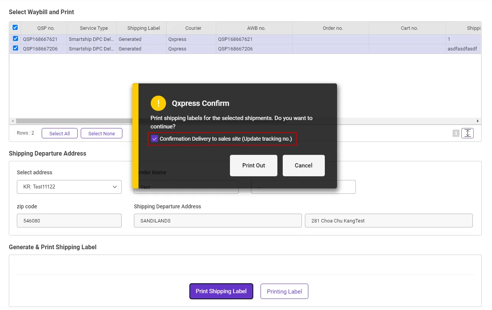This screenshot has height=310, width=492.
Task: Click the zip code input field
Action: coord(69,221)
